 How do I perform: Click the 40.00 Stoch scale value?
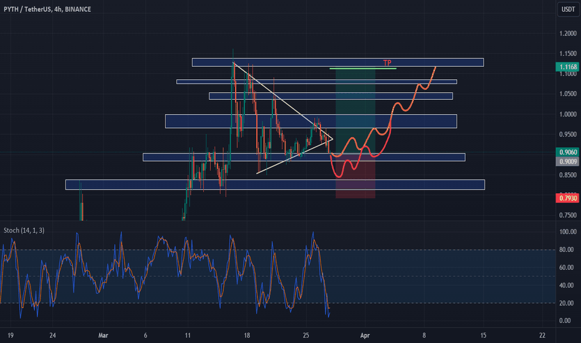coord(566,285)
